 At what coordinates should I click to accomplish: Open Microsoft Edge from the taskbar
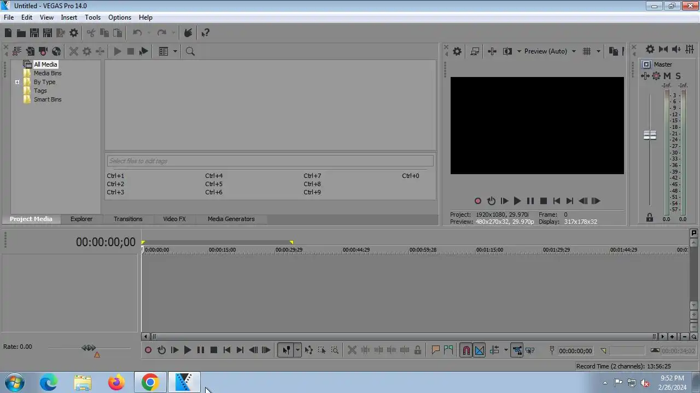click(x=49, y=383)
